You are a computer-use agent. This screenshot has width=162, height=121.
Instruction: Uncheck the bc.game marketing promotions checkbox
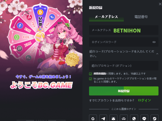91,79
